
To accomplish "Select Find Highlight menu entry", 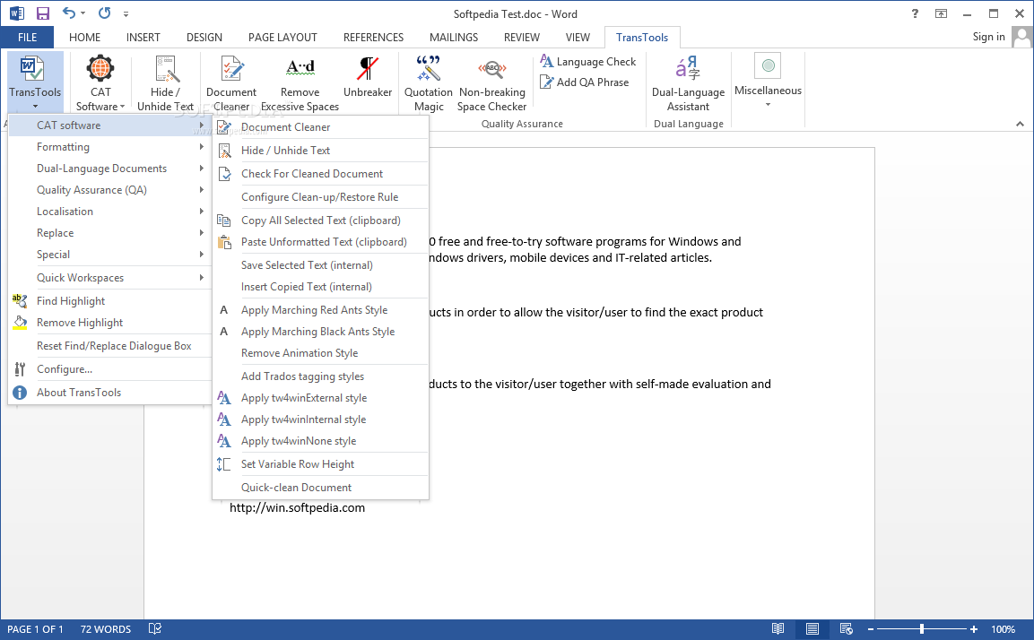I will coord(109,300).
